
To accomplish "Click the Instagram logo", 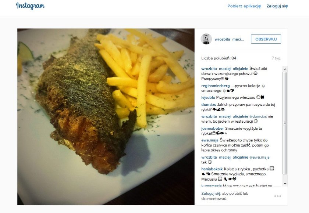I will pyautogui.click(x=30, y=6).
